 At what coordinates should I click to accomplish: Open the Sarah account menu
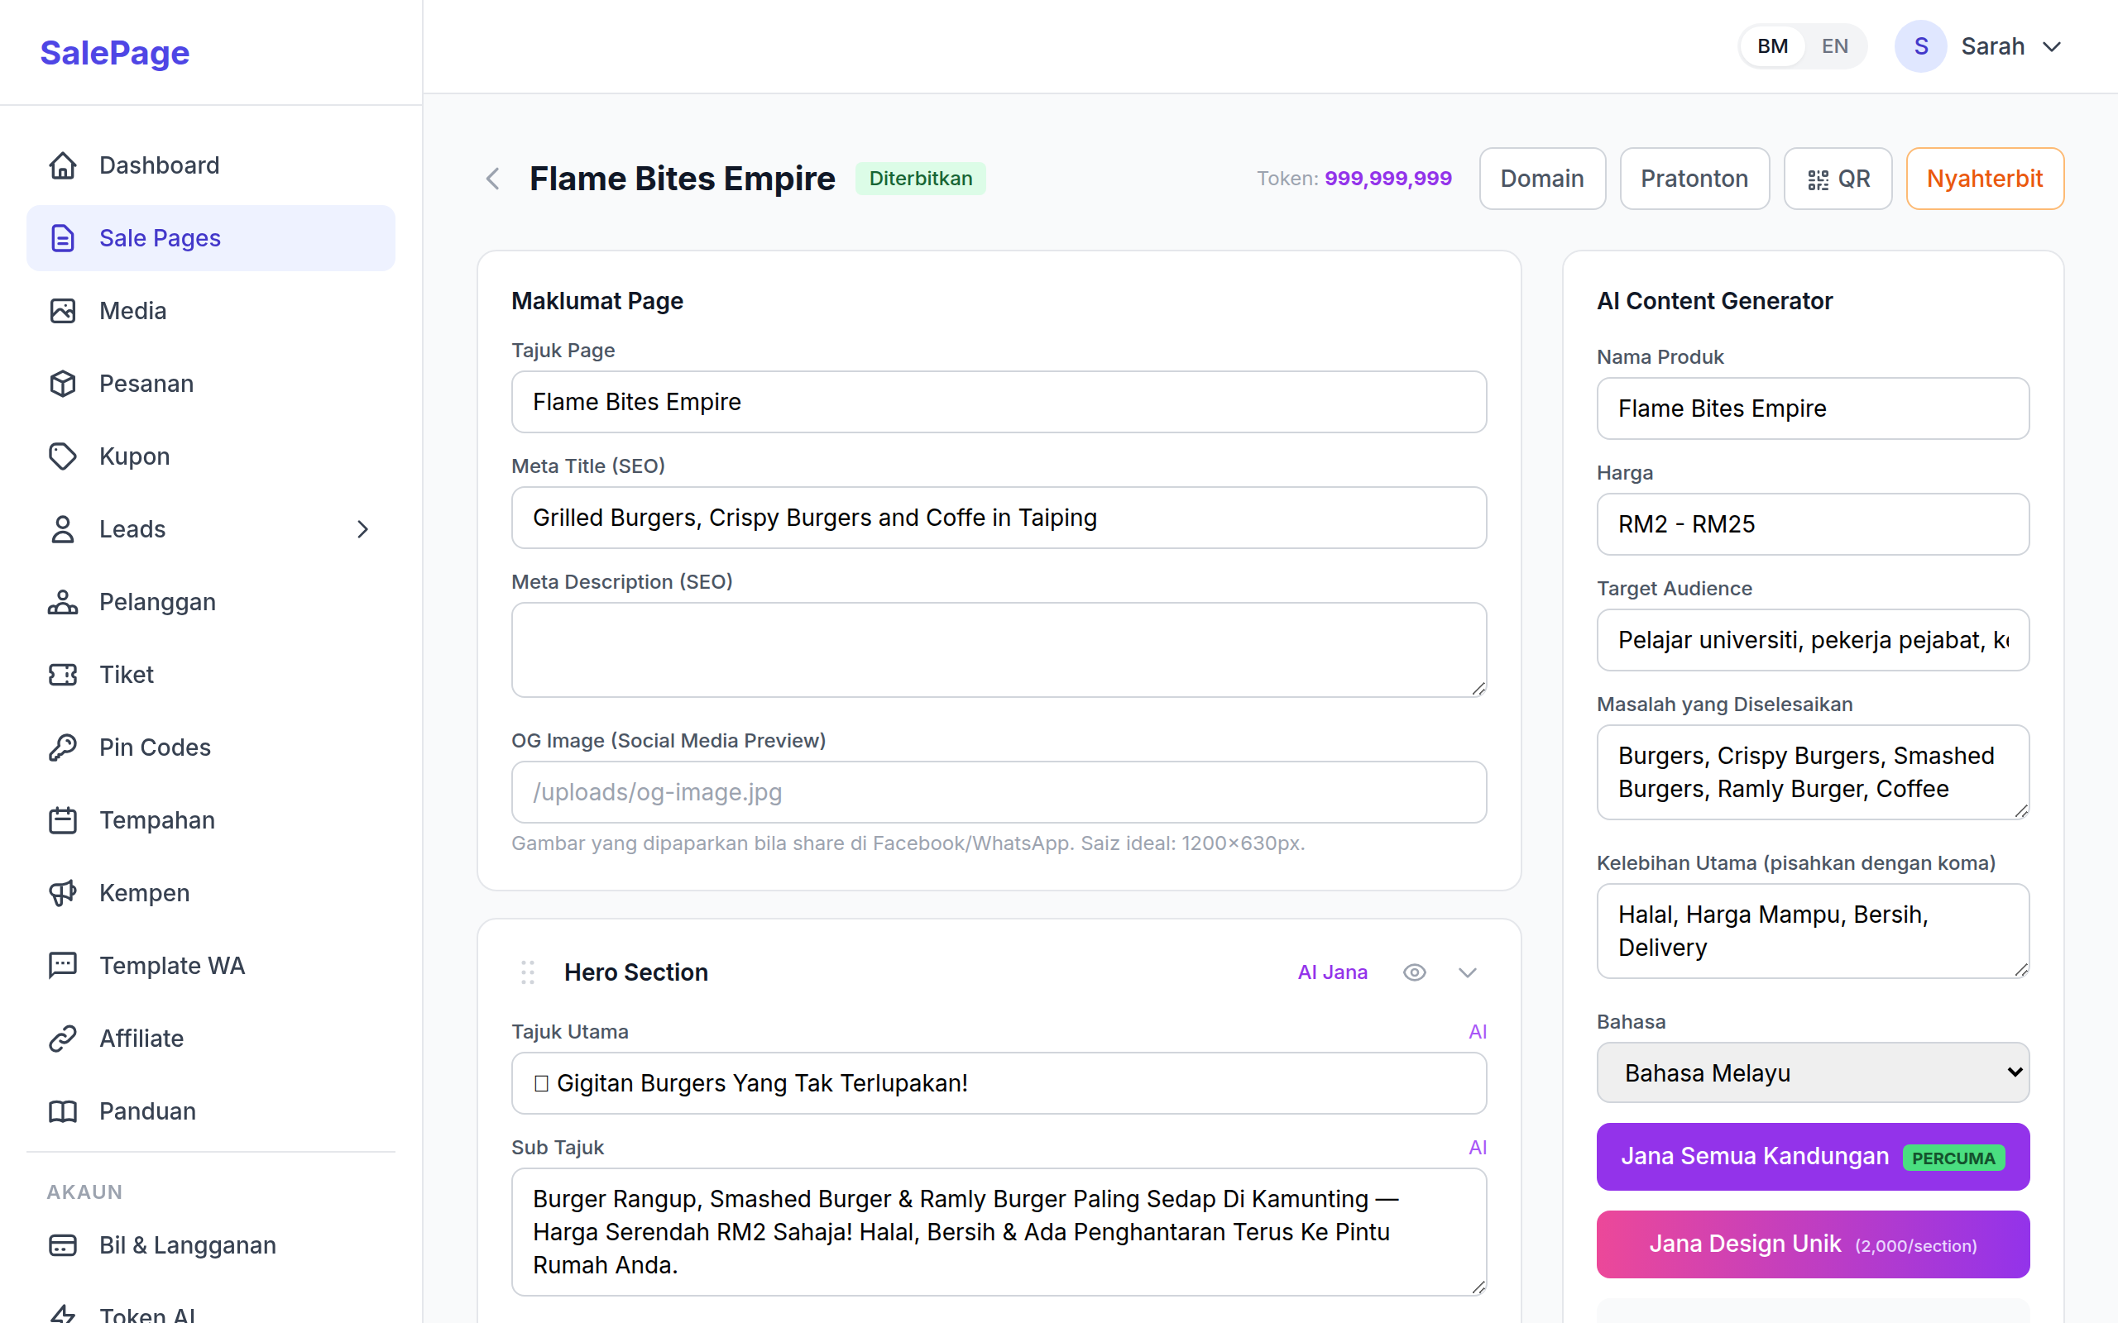[1994, 45]
